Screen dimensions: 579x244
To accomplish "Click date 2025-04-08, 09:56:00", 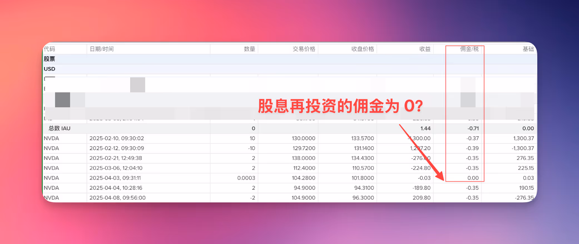I will tap(118, 198).
